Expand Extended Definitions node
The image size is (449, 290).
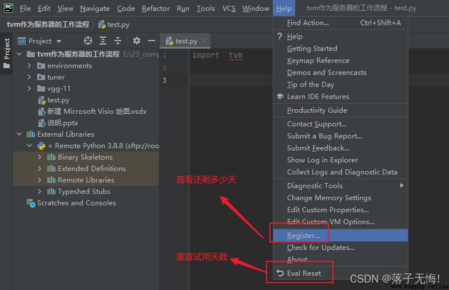click(39, 169)
